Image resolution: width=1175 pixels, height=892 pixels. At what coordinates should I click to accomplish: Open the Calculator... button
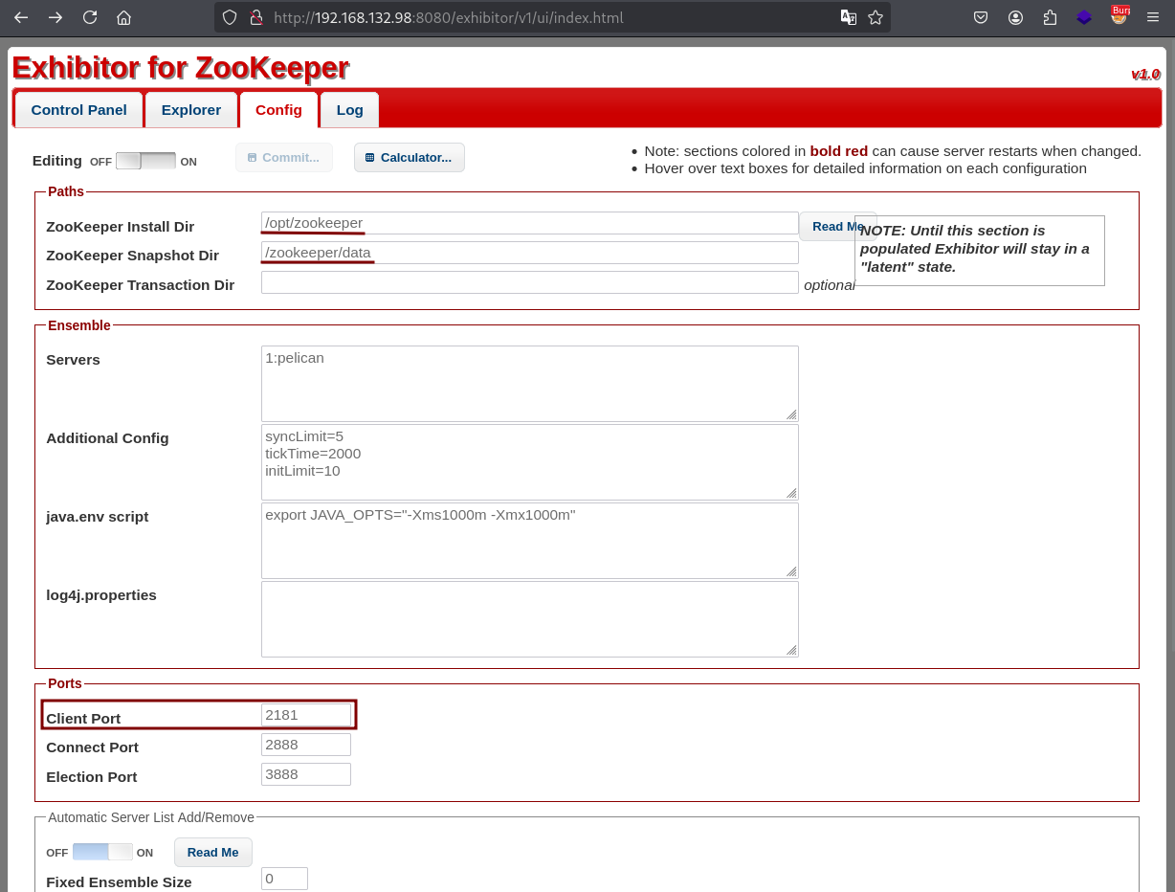coord(410,158)
